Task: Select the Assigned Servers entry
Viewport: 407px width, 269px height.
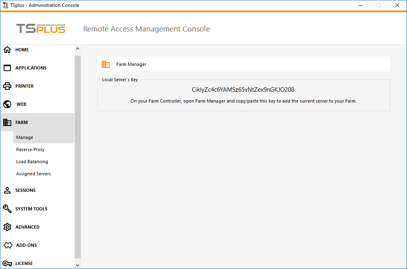Action: tap(34, 173)
